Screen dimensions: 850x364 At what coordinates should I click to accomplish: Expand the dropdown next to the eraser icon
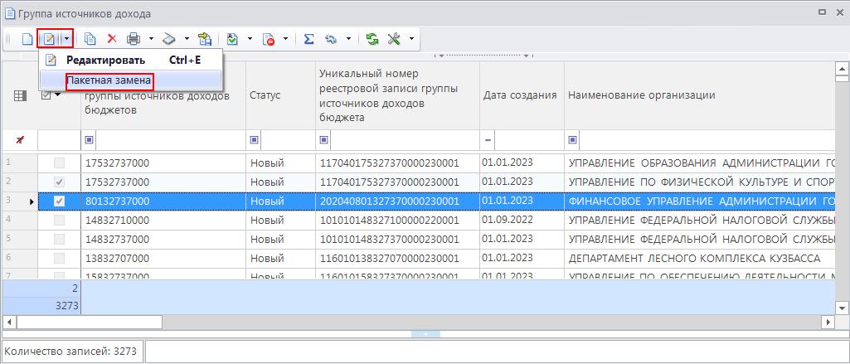(187, 39)
